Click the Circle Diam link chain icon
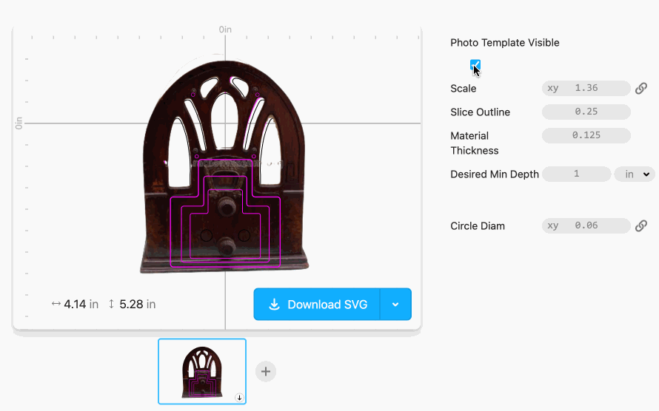 pos(640,225)
